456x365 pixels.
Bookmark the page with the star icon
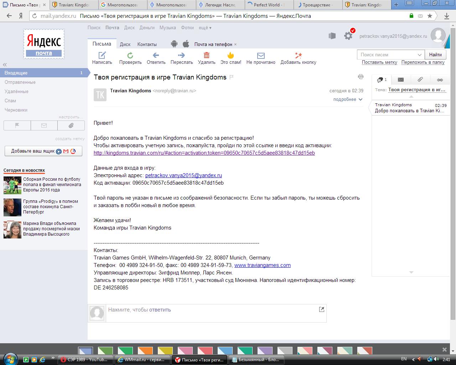[430, 16]
